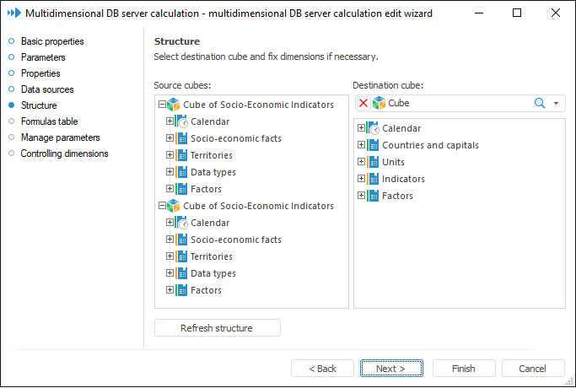Click the Destination cube's Calendar dimension icon

point(374,128)
